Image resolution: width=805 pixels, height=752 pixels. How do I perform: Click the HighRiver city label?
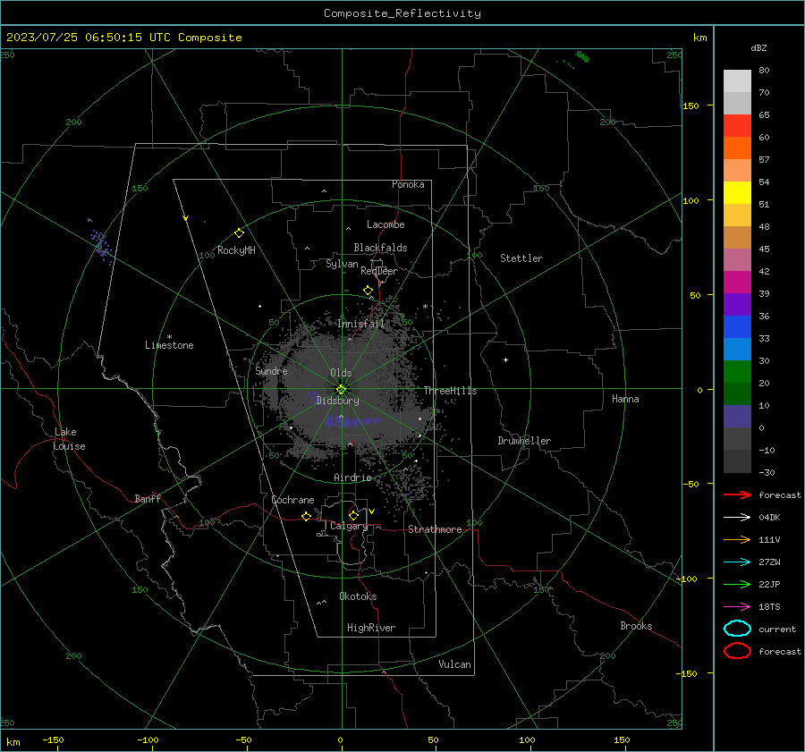pyautogui.click(x=371, y=628)
